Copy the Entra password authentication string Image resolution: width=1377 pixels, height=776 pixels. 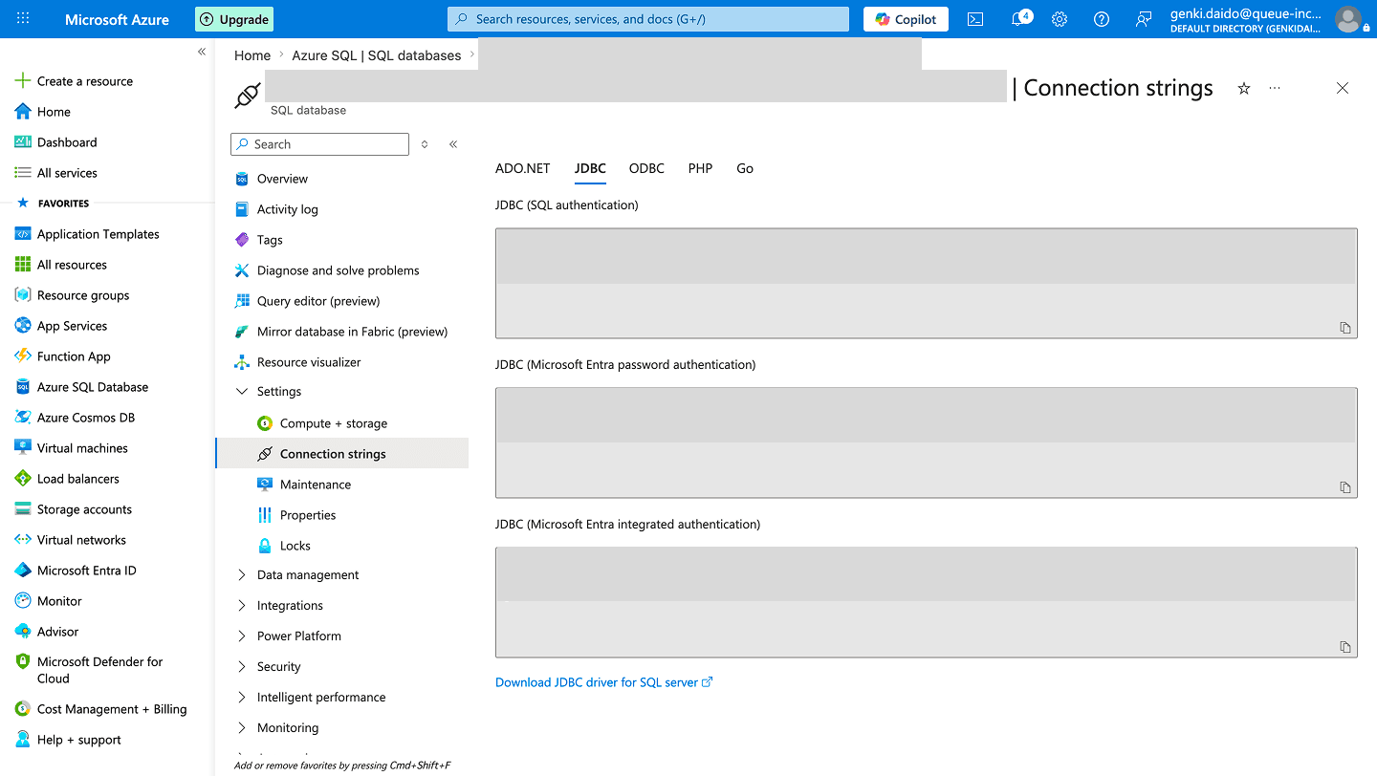1344,487
